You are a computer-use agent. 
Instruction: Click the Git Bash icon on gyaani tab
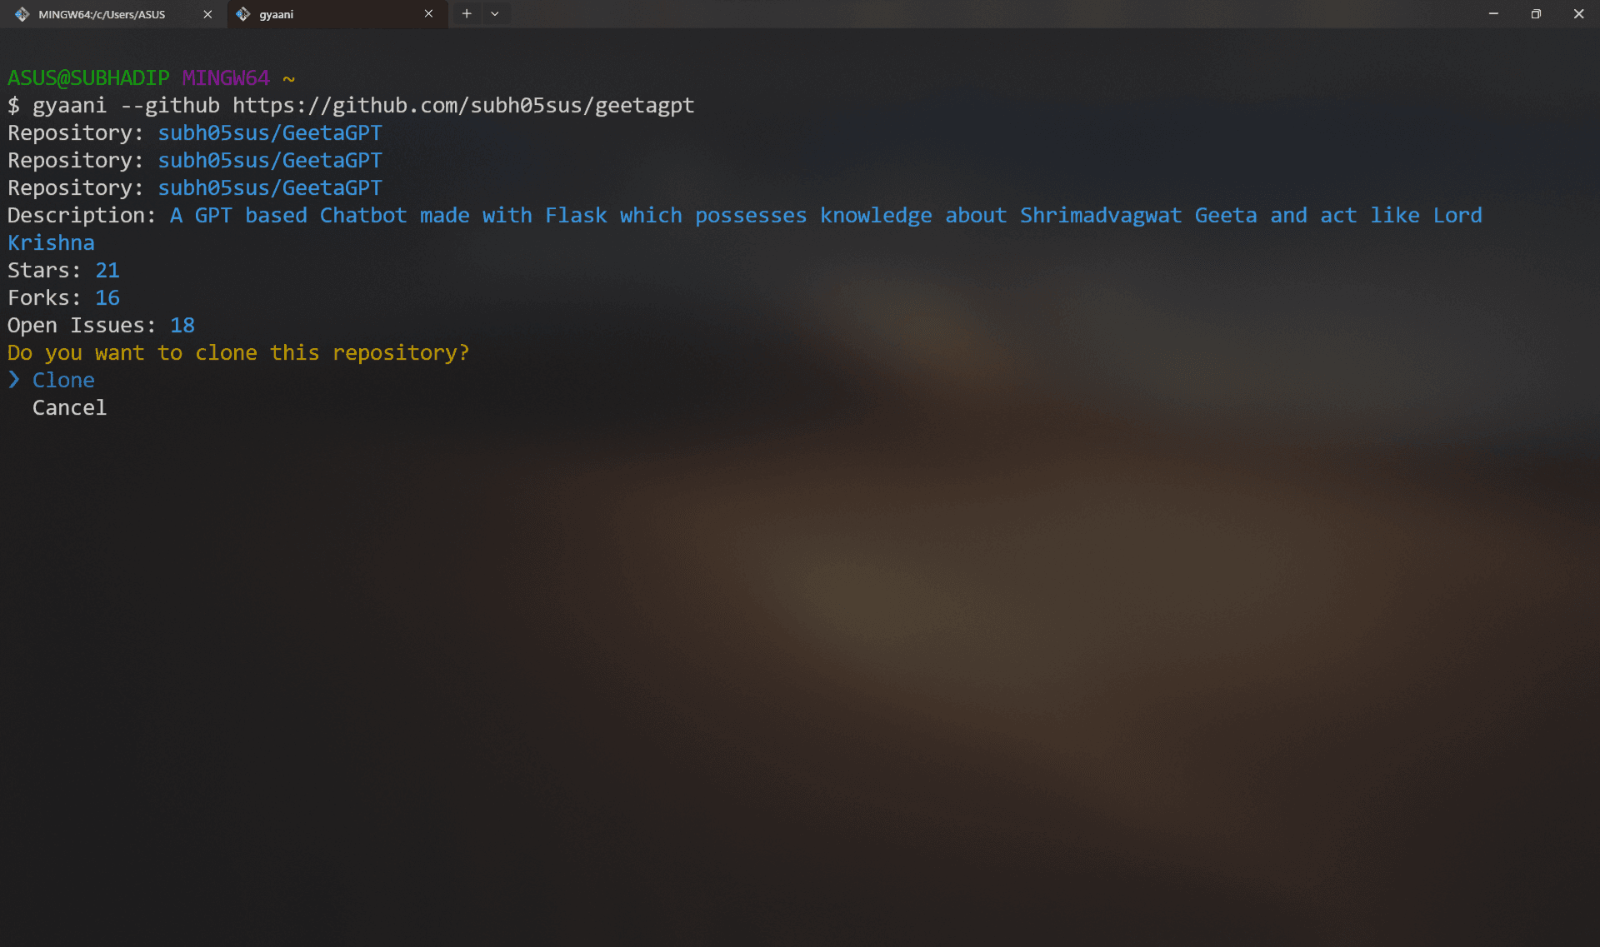tap(243, 14)
